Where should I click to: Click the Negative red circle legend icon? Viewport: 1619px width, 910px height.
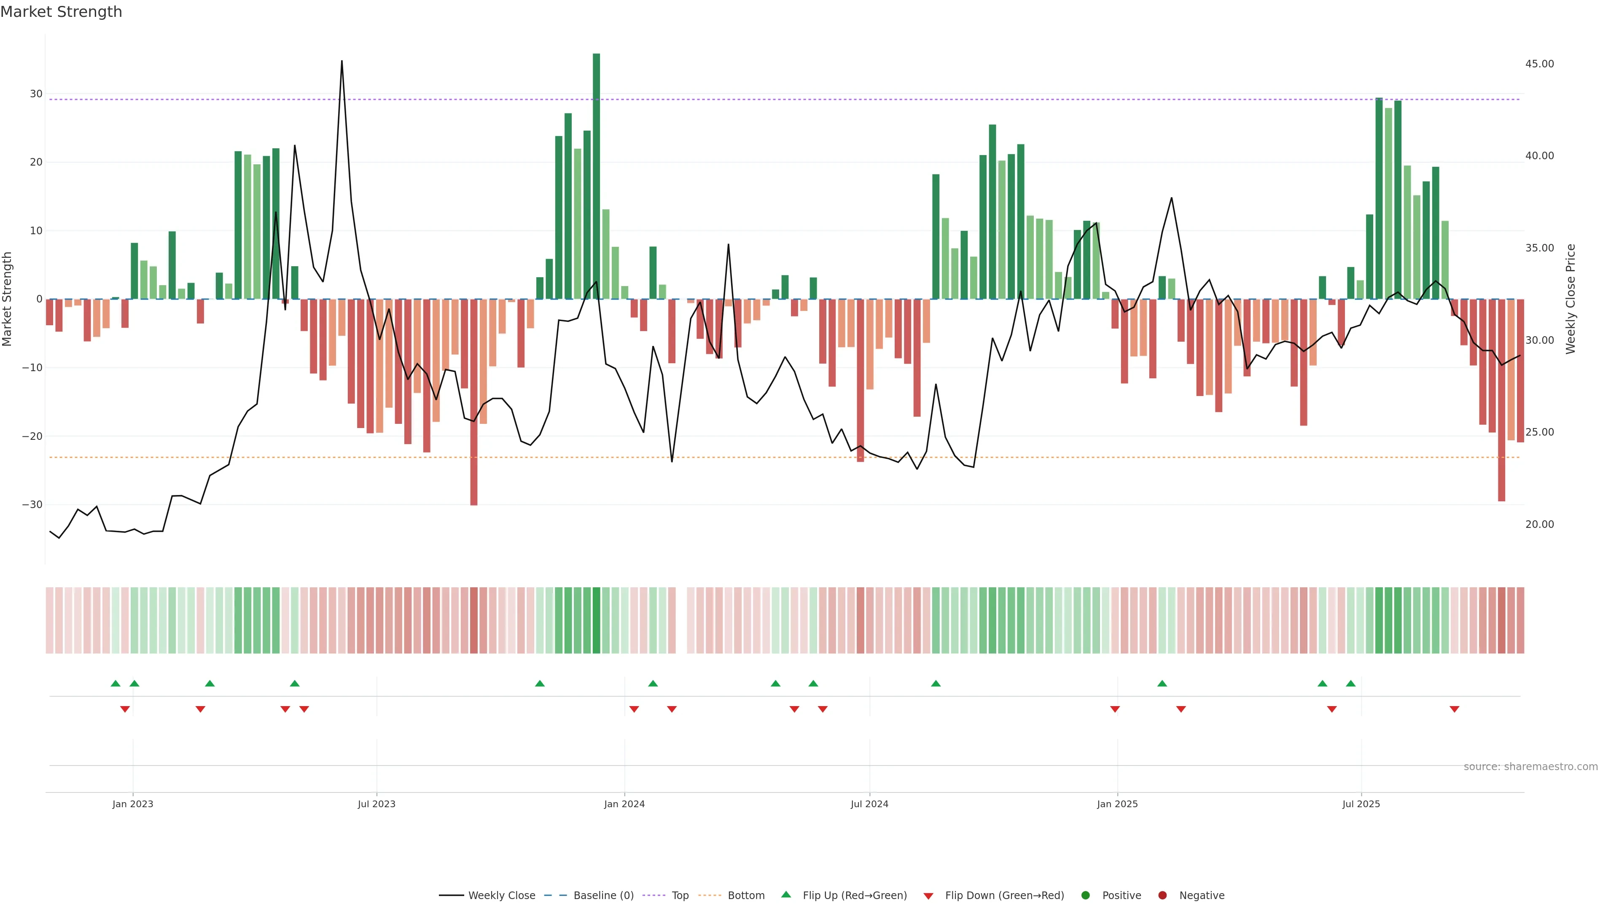coord(1162,896)
